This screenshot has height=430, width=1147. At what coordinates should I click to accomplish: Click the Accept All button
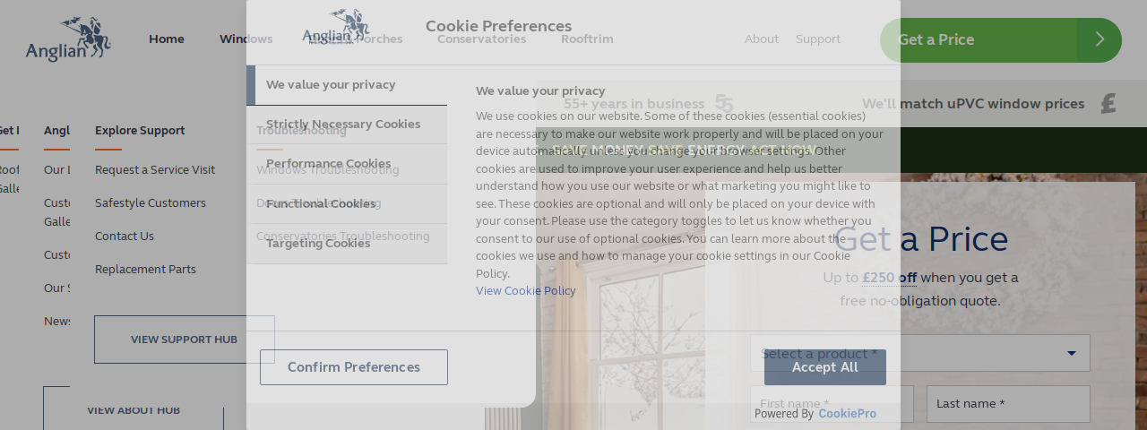[825, 367]
